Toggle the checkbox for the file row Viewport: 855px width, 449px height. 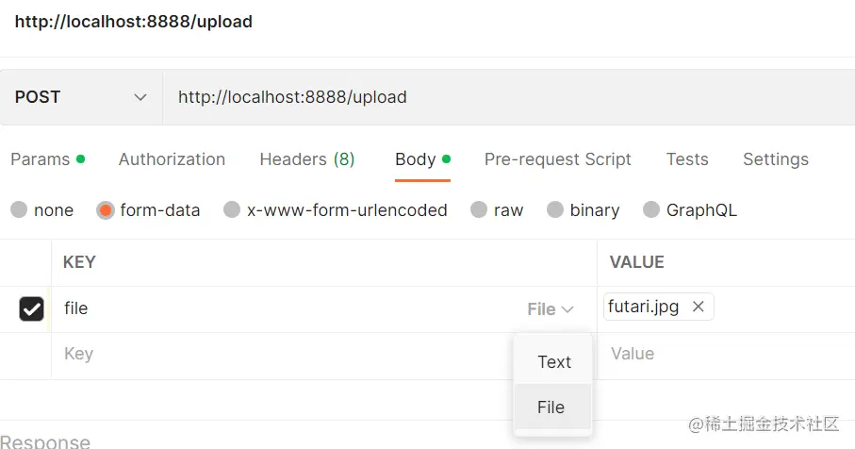coord(31,308)
